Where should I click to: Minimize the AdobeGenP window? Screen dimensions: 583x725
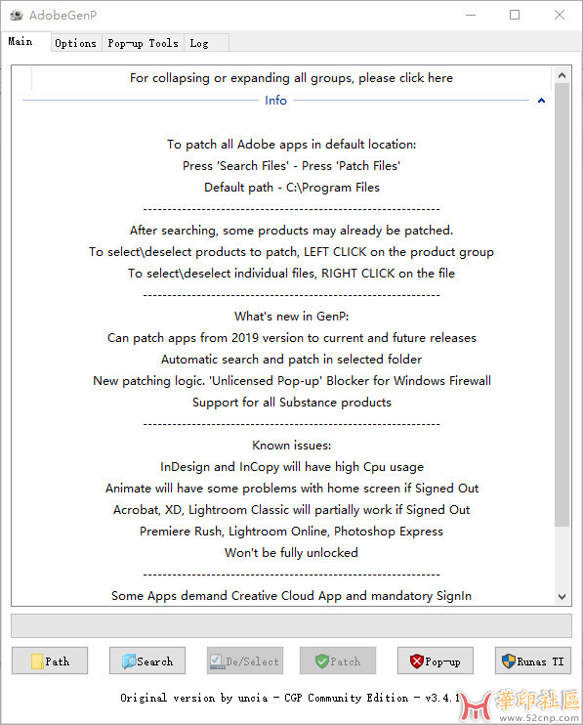(471, 15)
